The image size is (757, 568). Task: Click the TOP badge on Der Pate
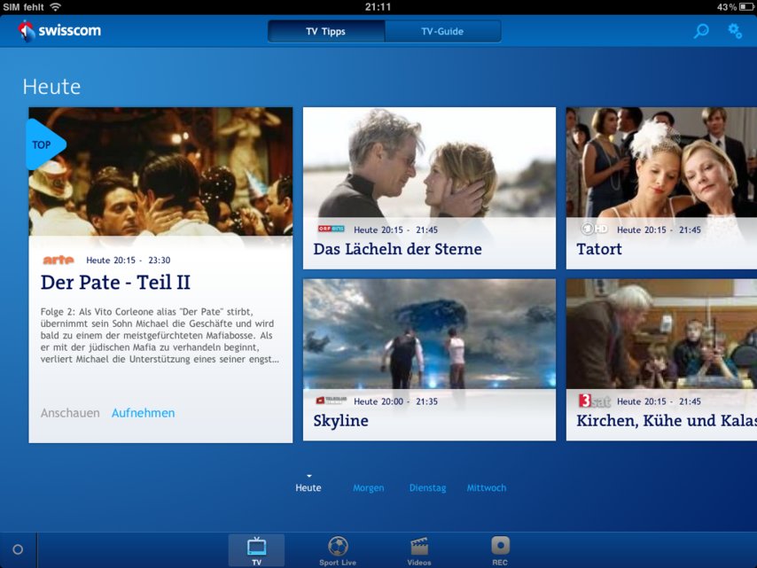(x=40, y=144)
